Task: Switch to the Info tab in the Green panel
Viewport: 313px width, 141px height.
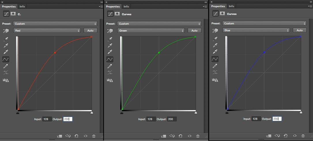Action: click(126, 7)
